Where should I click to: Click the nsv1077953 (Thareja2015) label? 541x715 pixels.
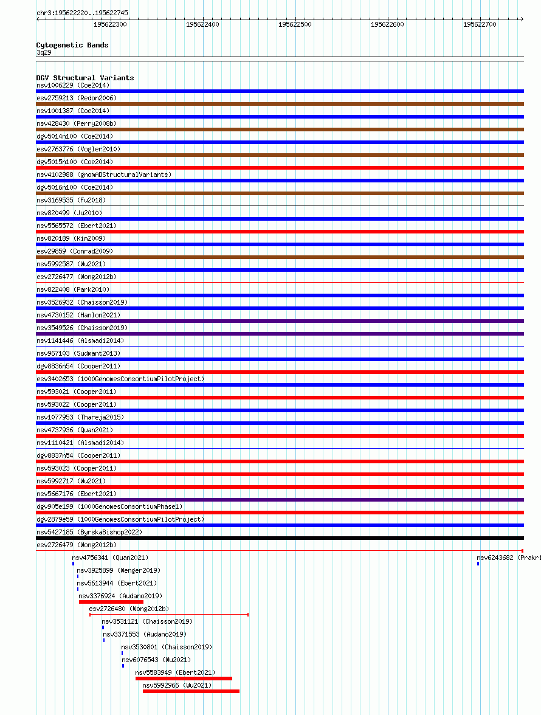(80, 417)
